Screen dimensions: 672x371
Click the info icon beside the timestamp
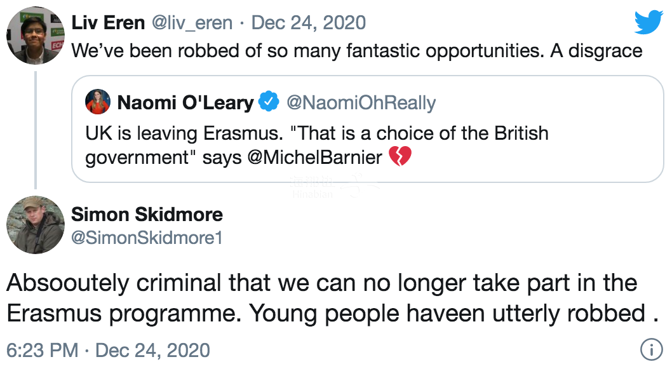[649, 349]
